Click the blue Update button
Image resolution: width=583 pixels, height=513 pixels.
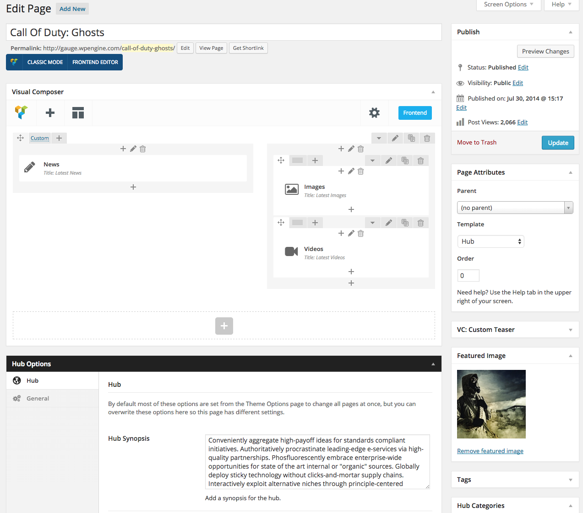click(557, 143)
